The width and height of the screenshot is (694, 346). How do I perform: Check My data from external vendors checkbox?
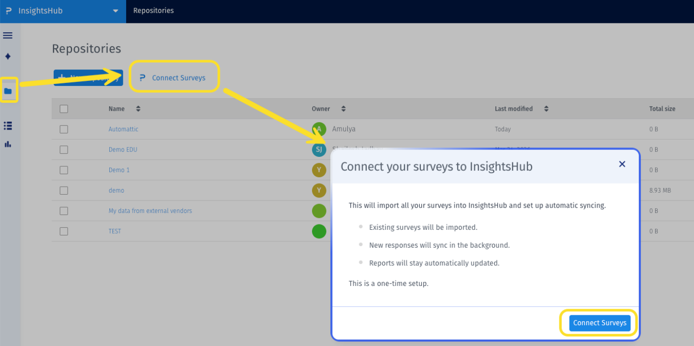pos(64,210)
